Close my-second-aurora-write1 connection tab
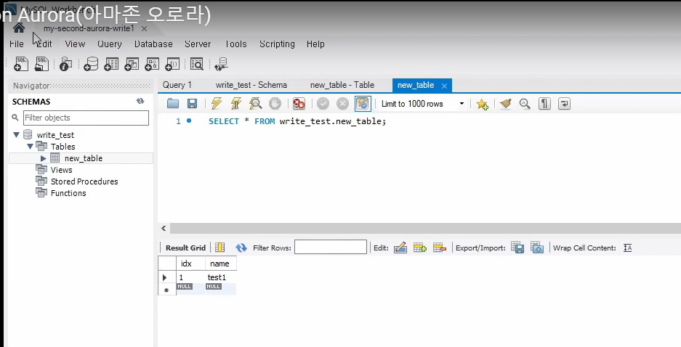Screen dimensions: 681x347 coord(144,28)
